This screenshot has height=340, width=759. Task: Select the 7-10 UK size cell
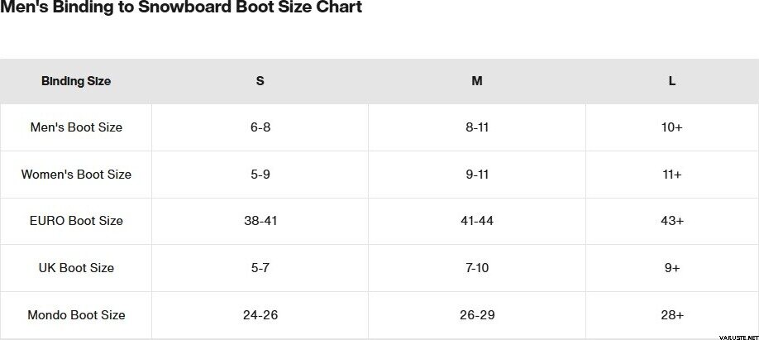tap(477, 268)
